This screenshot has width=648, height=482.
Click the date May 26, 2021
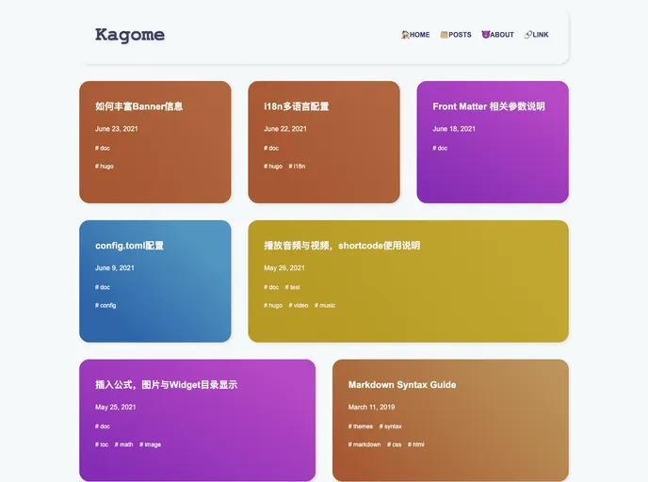[283, 268]
